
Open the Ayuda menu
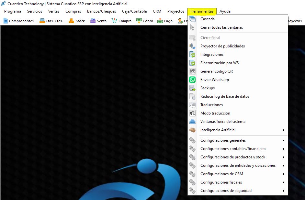click(225, 11)
